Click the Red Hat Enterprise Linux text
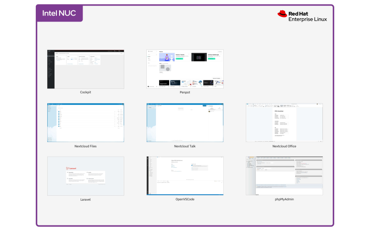This screenshot has width=370, height=231. point(307,16)
